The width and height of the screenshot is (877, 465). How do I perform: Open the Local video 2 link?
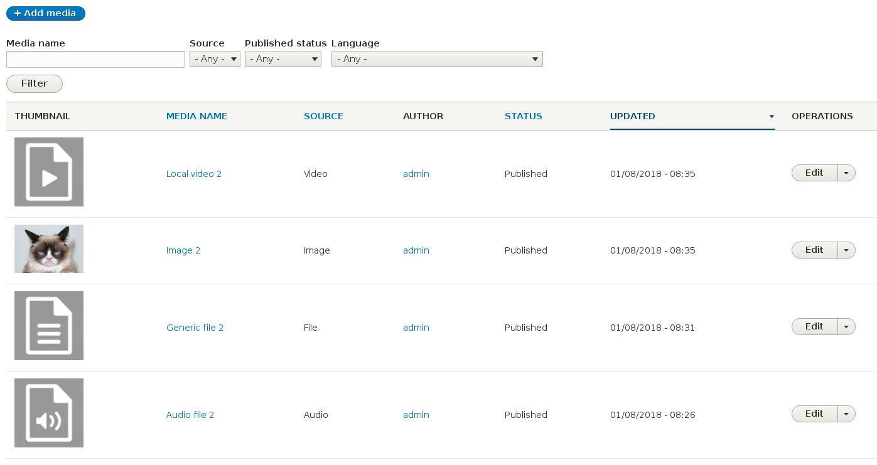pyautogui.click(x=194, y=174)
